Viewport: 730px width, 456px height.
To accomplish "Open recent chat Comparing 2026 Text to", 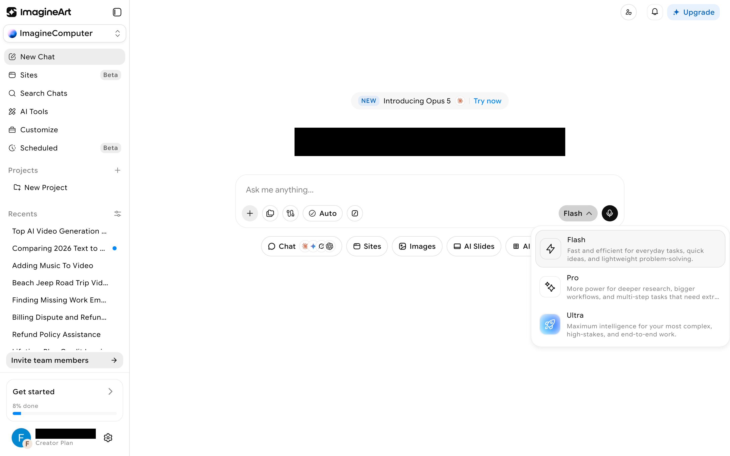I will (x=59, y=248).
